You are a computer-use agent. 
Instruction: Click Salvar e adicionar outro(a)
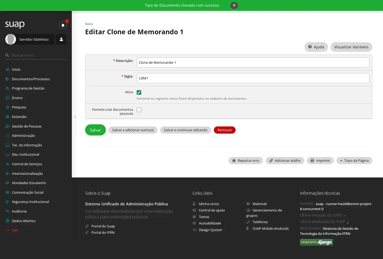pyautogui.click(x=133, y=130)
